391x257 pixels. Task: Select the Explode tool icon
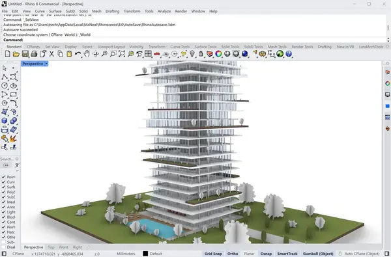(x=13, y=139)
